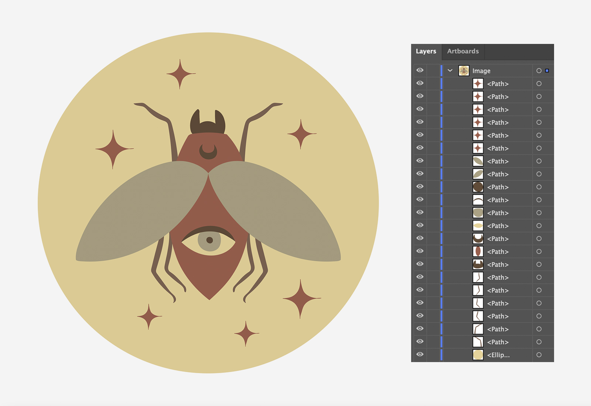Open the Artboards tab
Image resolution: width=591 pixels, height=406 pixels.
click(463, 51)
